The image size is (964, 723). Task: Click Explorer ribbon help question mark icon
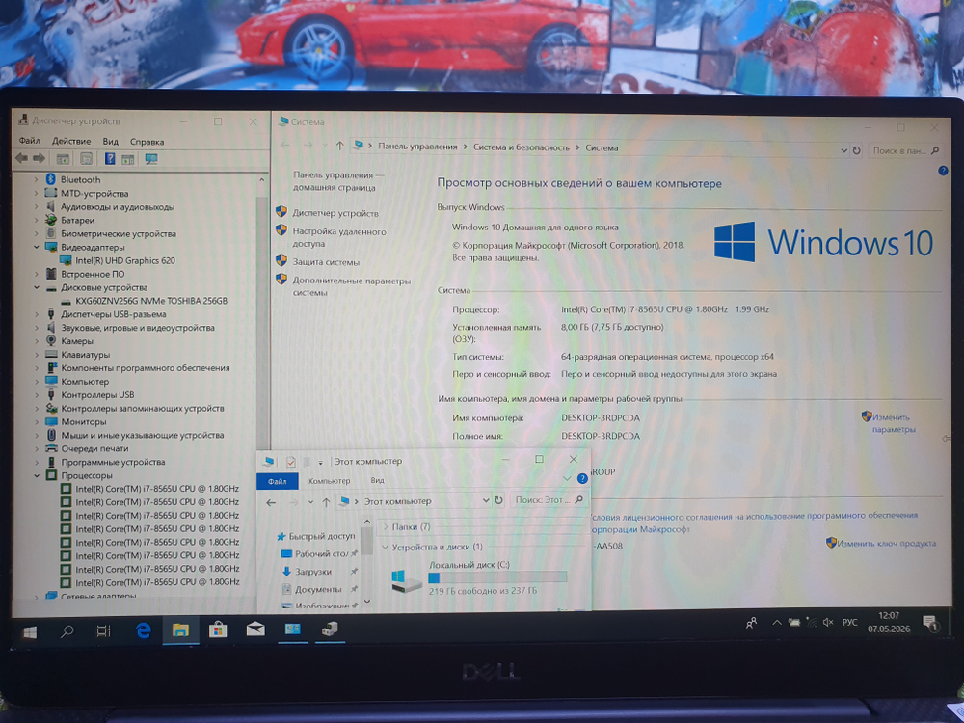[x=582, y=478]
